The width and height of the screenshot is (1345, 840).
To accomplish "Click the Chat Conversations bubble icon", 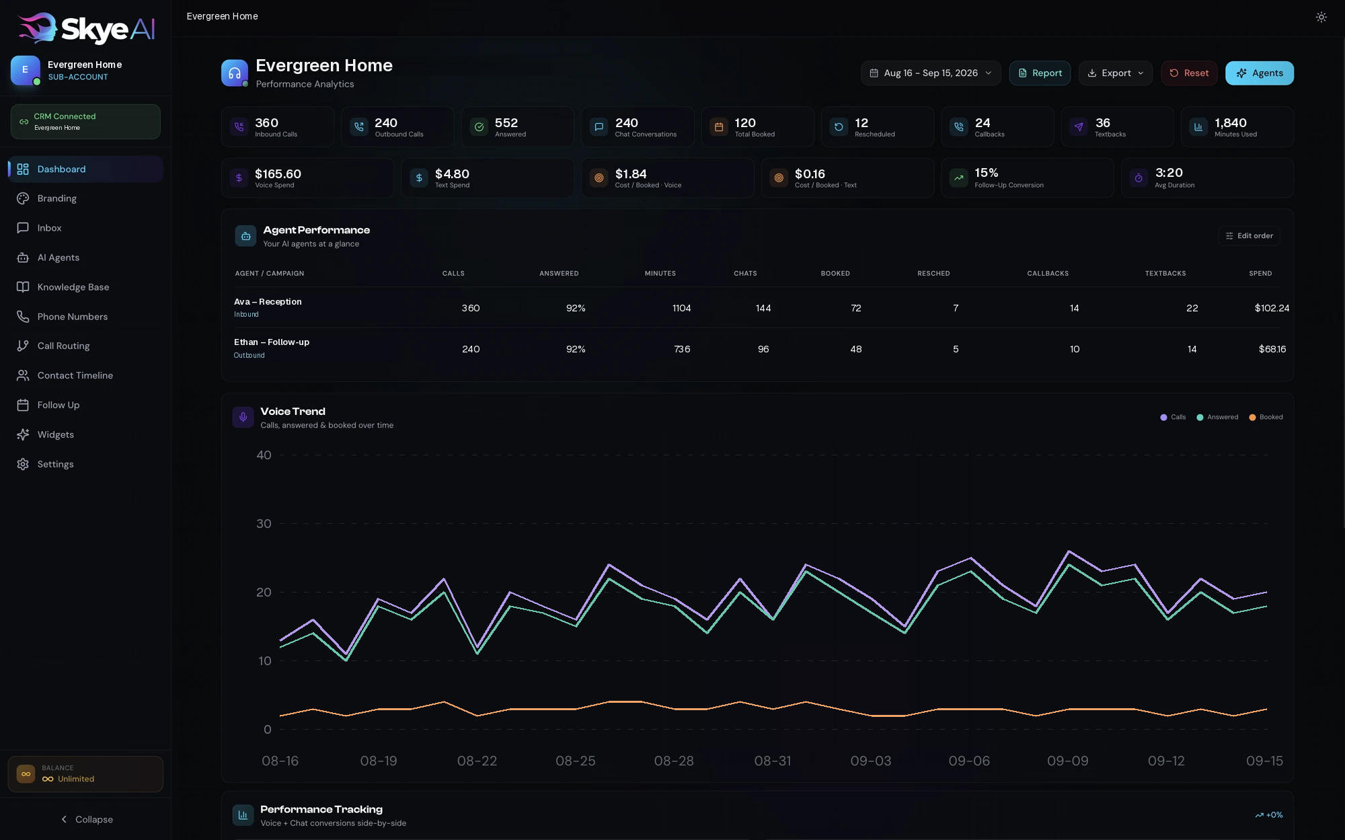I will pyautogui.click(x=599, y=126).
